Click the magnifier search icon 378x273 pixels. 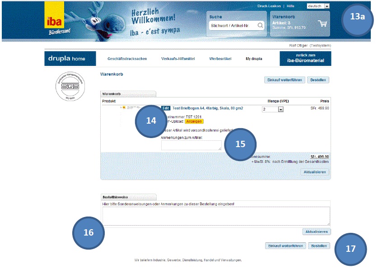260,26
